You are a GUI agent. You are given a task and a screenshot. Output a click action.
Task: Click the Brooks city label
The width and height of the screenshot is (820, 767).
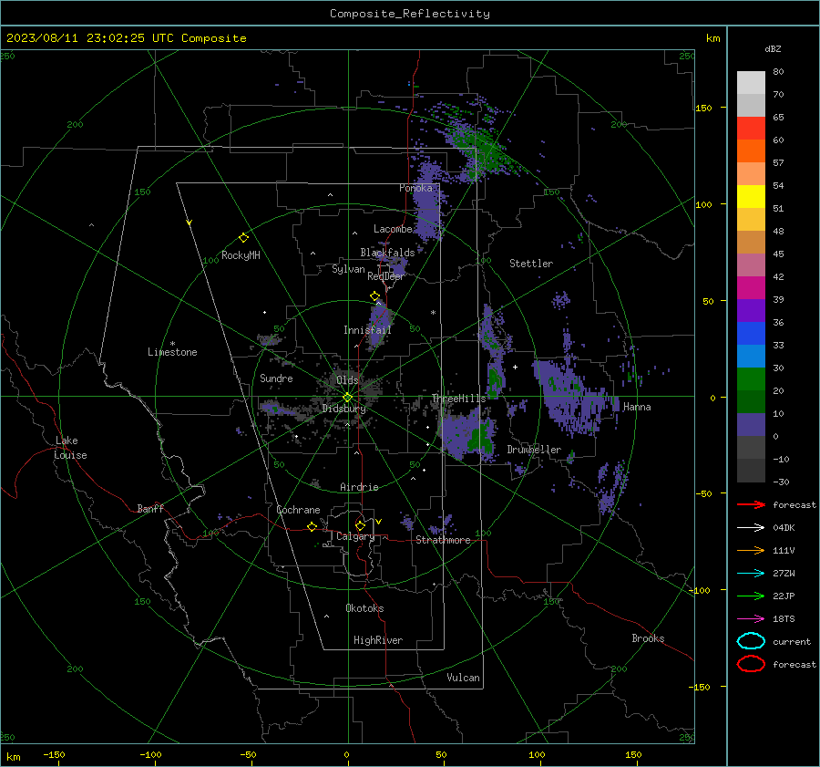coord(648,638)
